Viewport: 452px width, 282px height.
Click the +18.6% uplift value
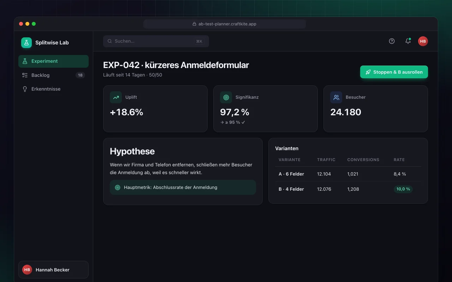pyautogui.click(x=126, y=112)
